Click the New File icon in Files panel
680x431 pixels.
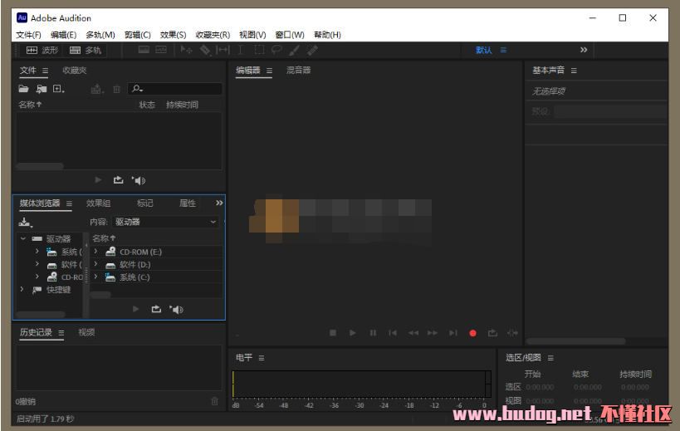[58, 89]
